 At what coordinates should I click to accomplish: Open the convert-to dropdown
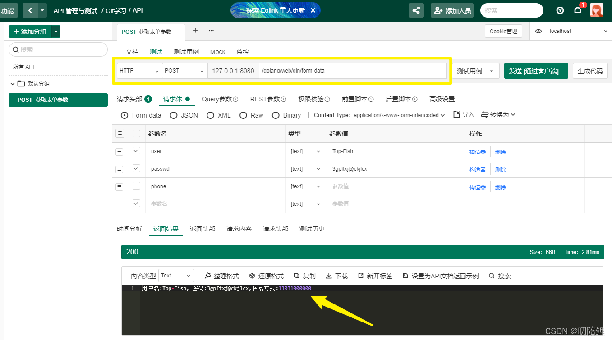(x=498, y=114)
